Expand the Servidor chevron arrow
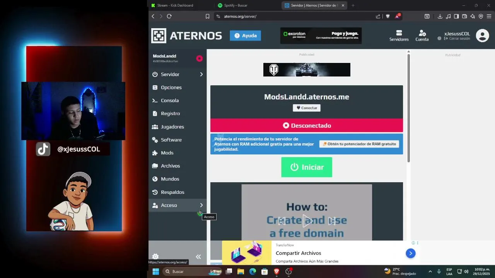Image resolution: width=495 pixels, height=278 pixels. (x=201, y=74)
